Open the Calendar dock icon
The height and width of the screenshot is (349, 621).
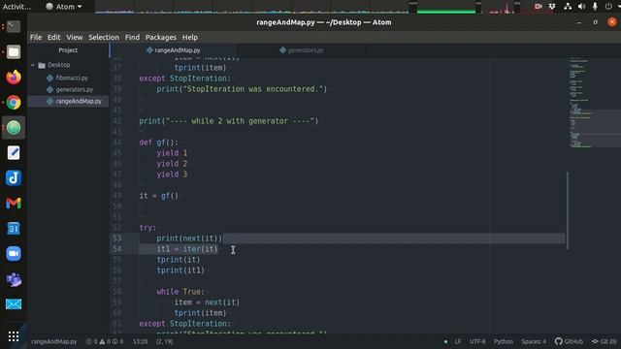click(14, 229)
